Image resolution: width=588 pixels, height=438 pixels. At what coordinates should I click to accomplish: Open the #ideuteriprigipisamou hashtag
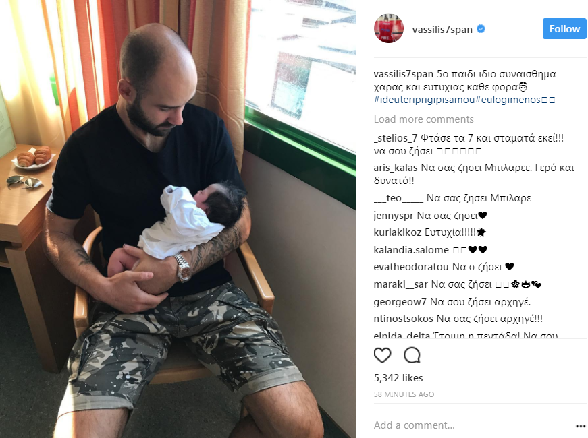pos(424,100)
